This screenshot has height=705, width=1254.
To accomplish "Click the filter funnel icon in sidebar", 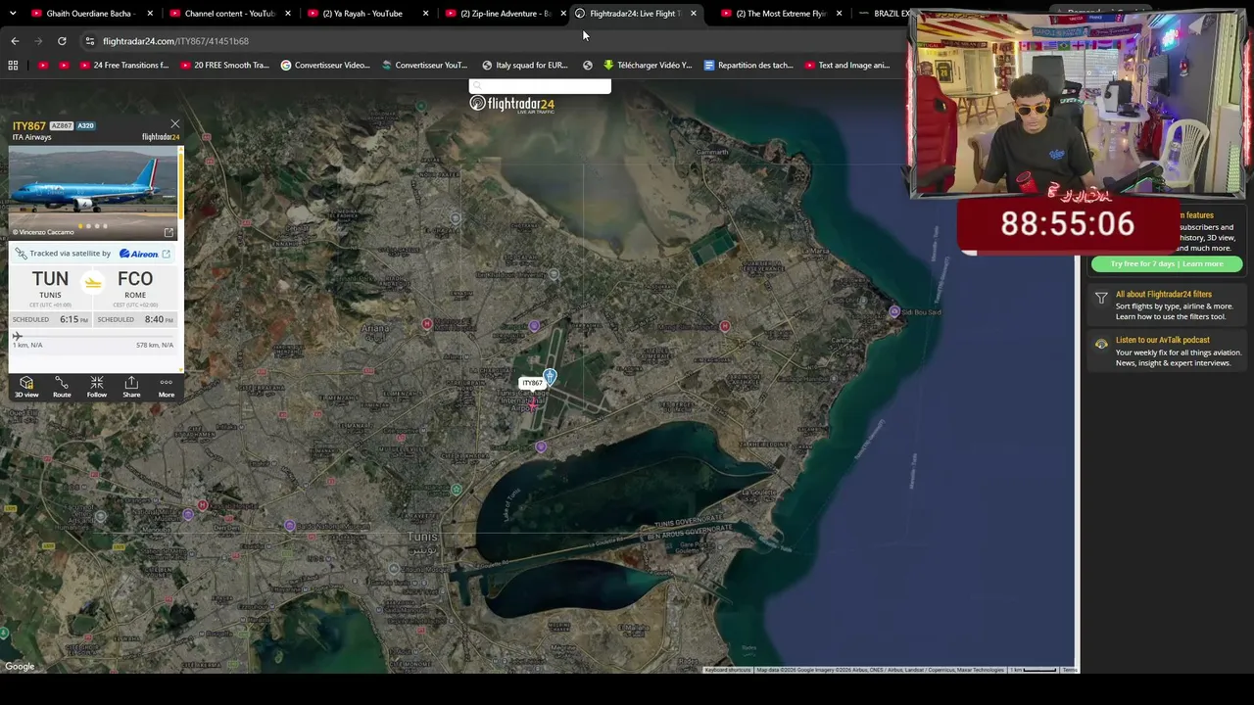I will 1101,298.
